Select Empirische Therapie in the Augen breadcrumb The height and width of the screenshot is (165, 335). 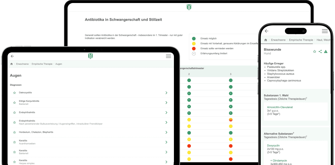coord(42,64)
